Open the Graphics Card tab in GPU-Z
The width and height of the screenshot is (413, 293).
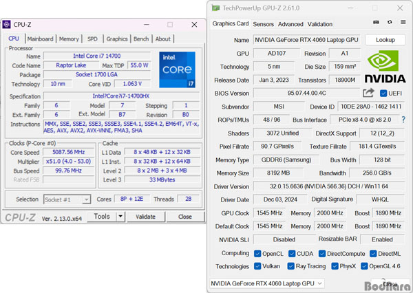point(231,23)
